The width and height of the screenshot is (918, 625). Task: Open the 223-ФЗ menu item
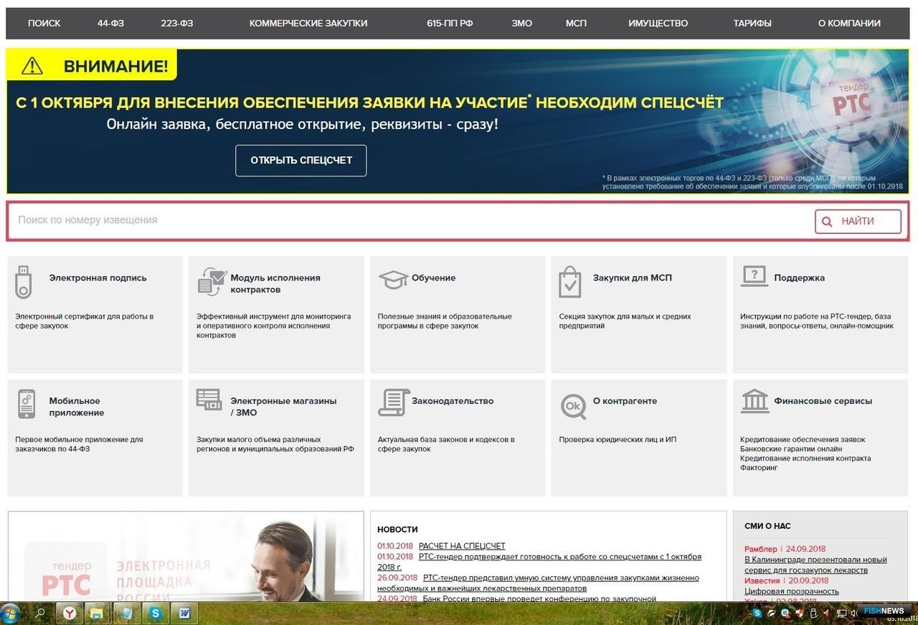(177, 23)
